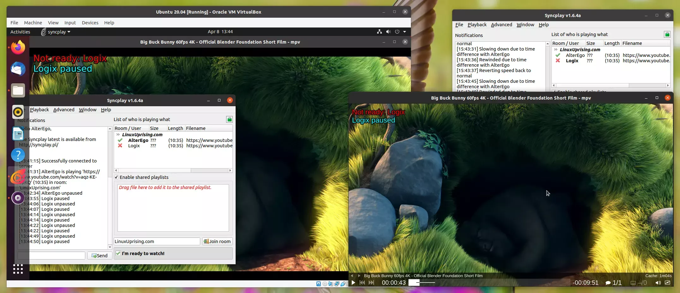Select the Syncplay icon in the dock
The width and height of the screenshot is (680, 293).
pos(18,176)
